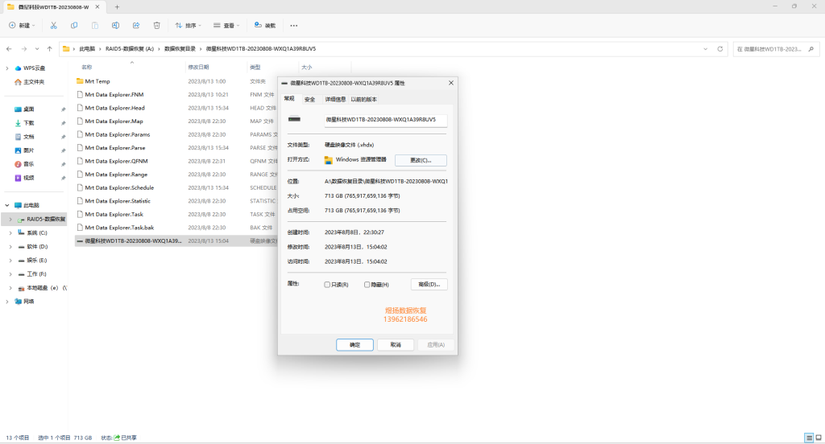
Task: Click the Rename icon in toolbar
Action: tap(115, 25)
